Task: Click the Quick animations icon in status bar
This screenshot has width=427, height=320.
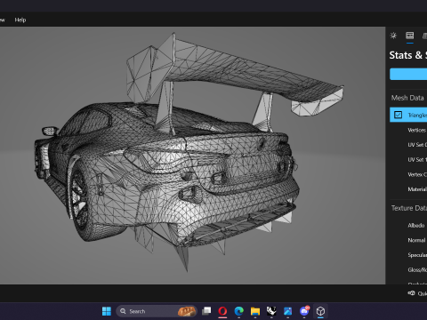Action: point(412,293)
